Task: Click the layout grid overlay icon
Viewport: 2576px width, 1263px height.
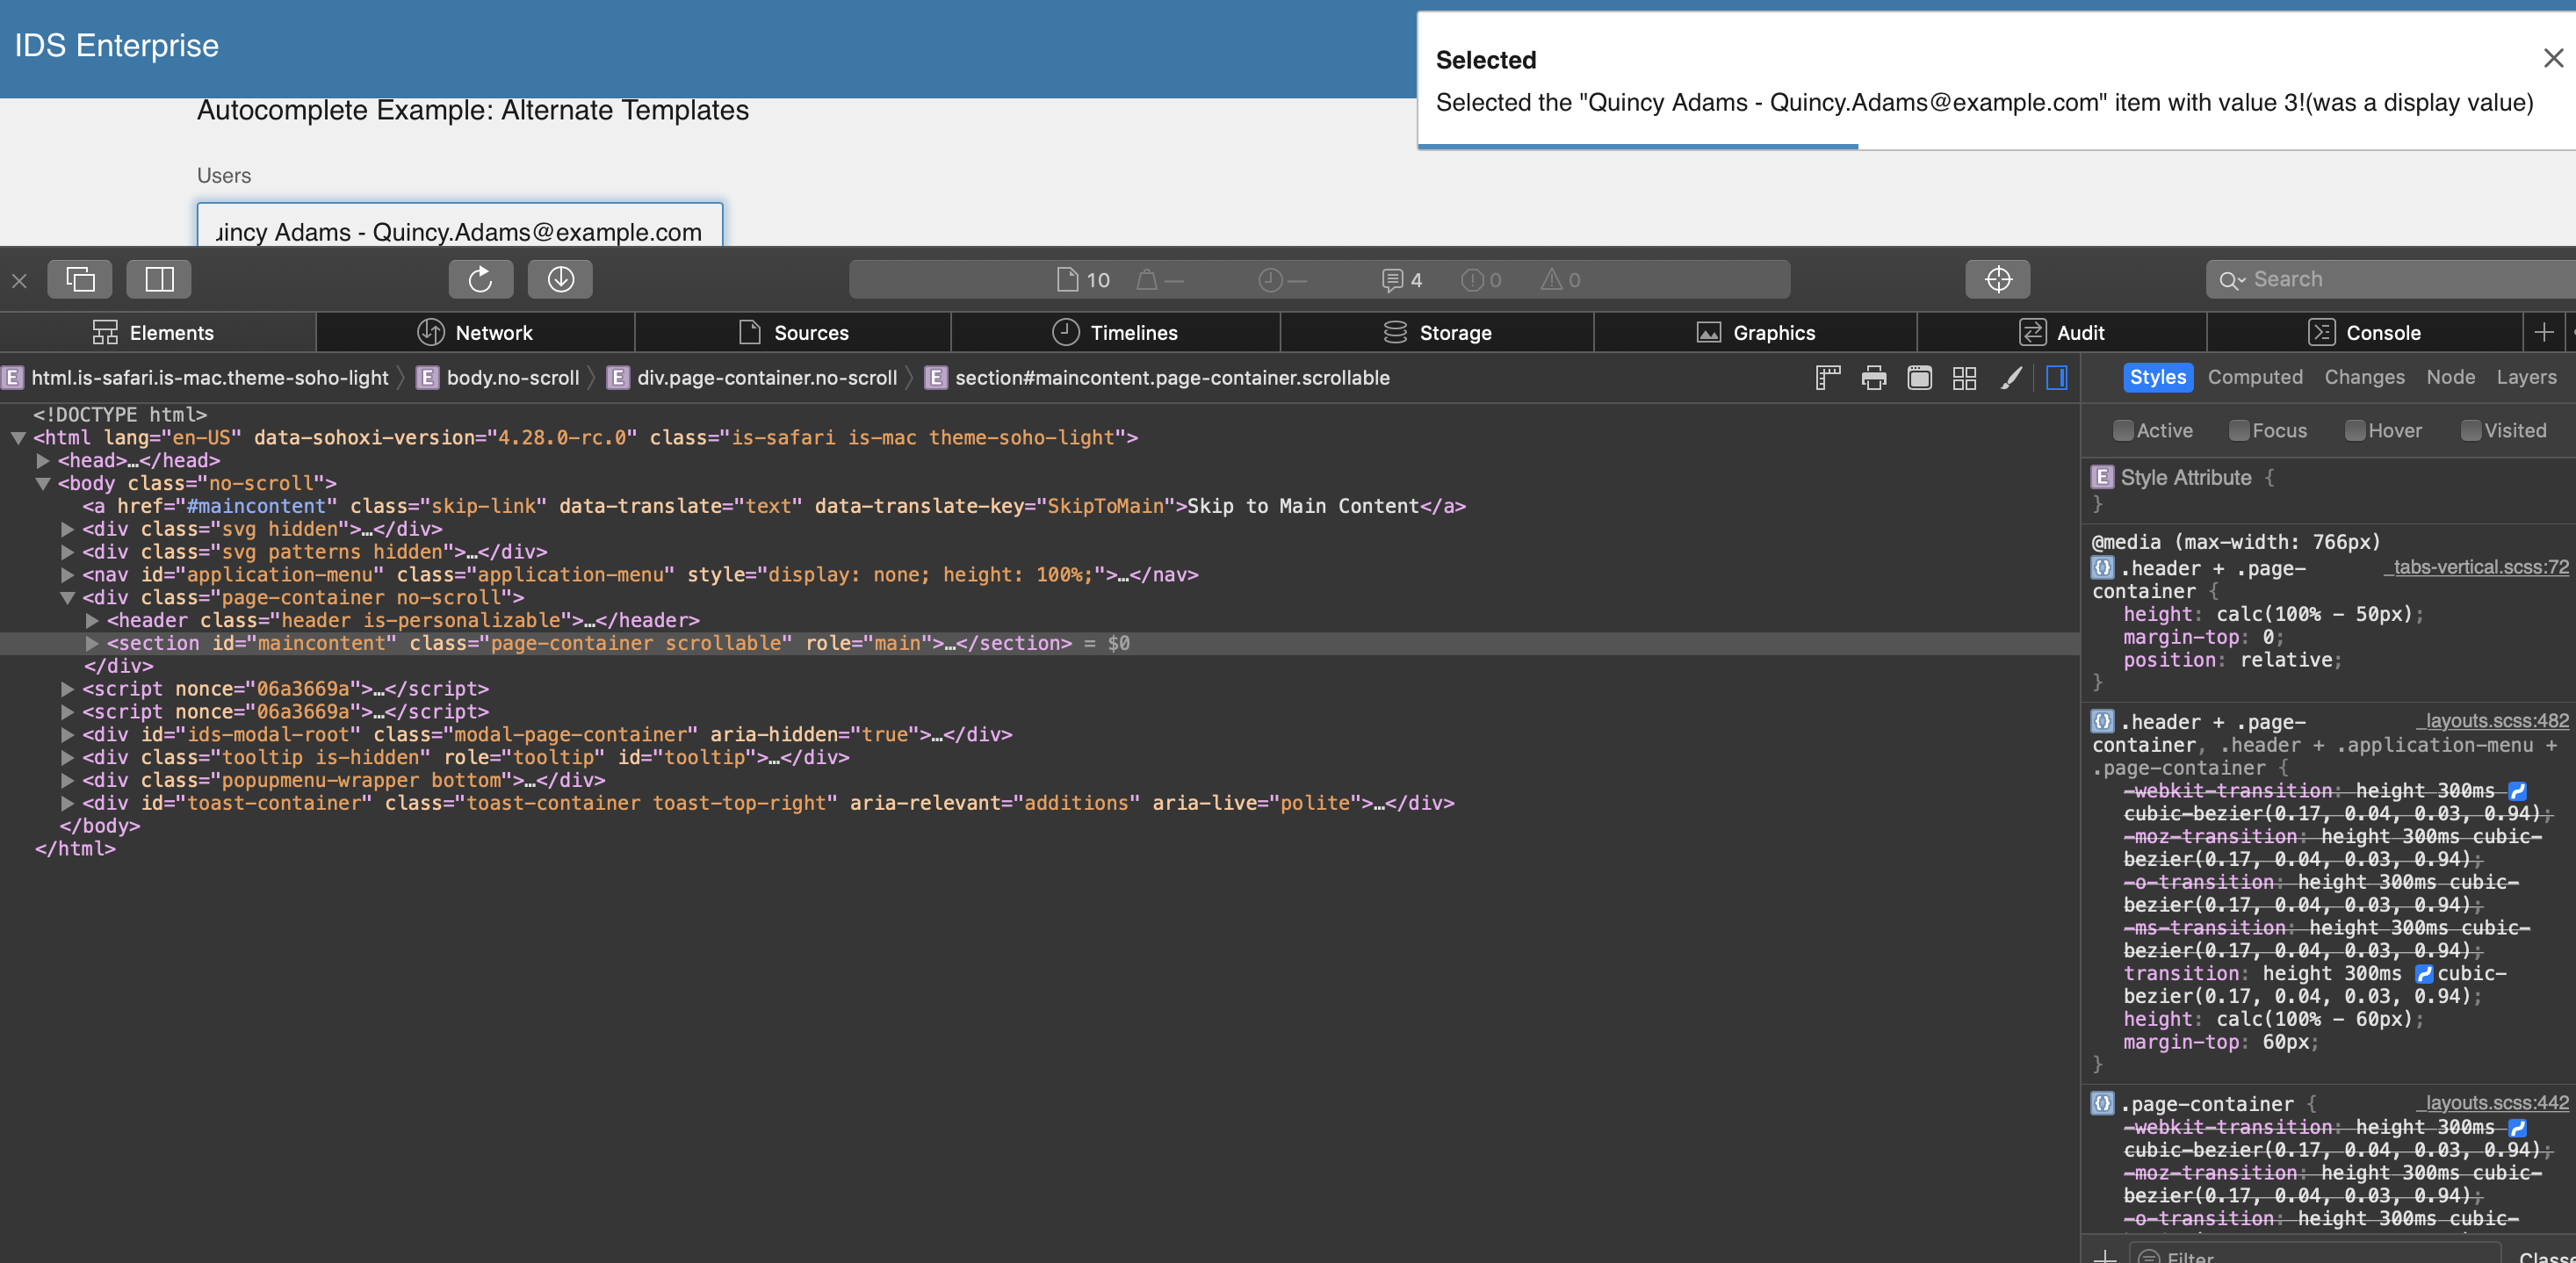Action: click(x=1964, y=378)
